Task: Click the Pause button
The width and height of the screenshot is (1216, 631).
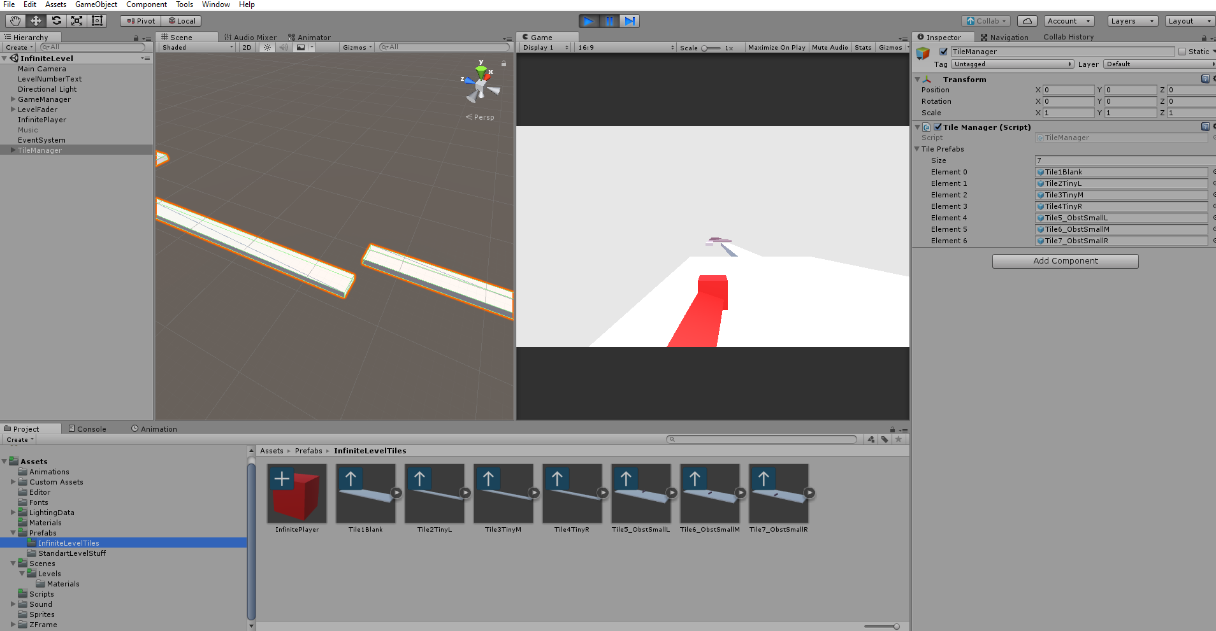Action: (x=609, y=21)
